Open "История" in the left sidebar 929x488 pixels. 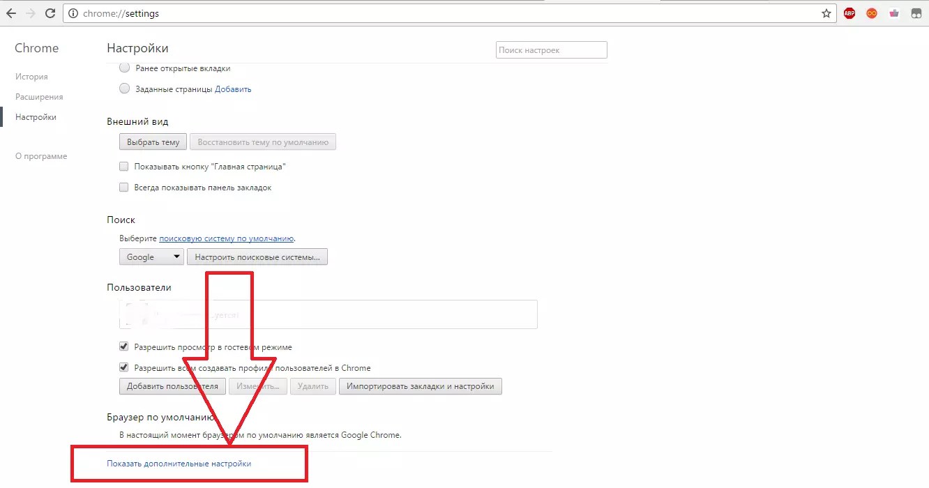click(x=31, y=77)
